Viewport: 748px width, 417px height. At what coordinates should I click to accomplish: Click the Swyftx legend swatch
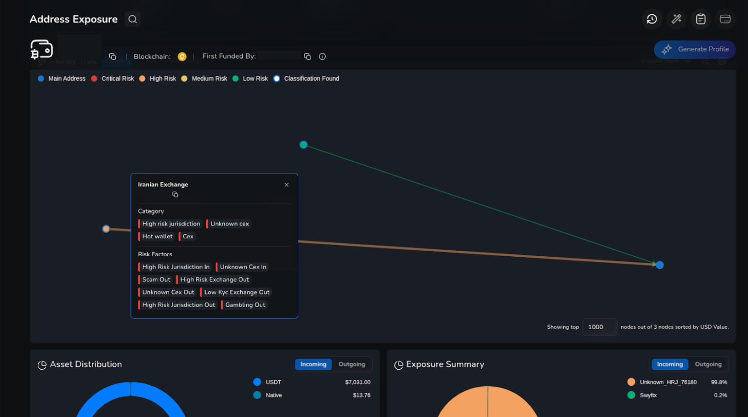point(631,395)
